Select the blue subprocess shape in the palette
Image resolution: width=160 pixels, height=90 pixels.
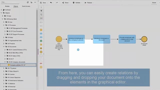tap(41, 37)
